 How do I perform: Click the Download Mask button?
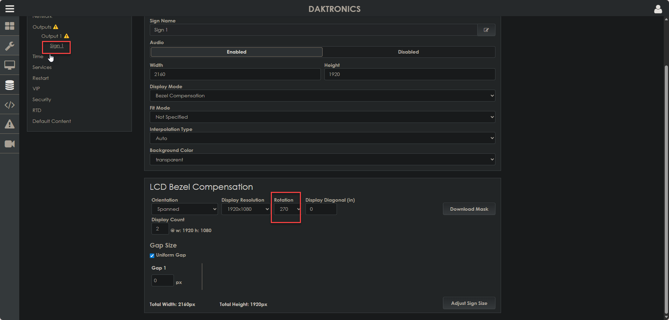click(469, 209)
